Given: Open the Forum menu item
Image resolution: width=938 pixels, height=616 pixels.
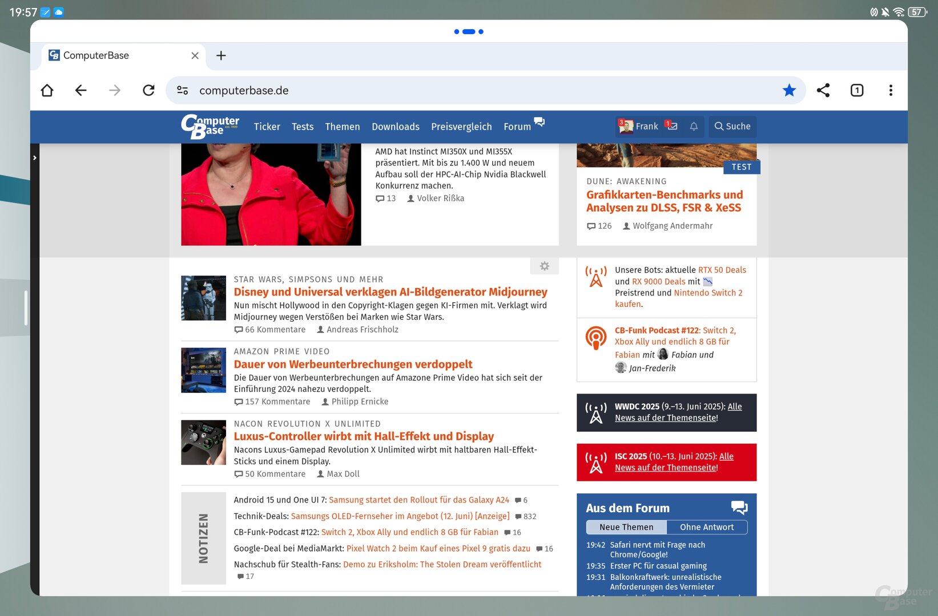Looking at the screenshot, I should 517,127.
